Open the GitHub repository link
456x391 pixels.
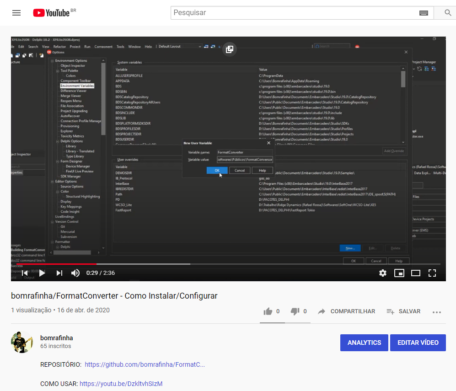[145, 364]
